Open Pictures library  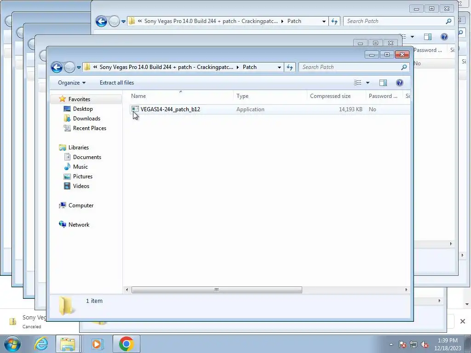click(83, 176)
